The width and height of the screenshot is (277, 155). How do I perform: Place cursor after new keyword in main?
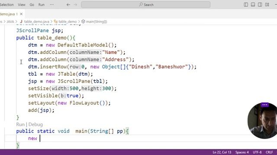(40, 138)
